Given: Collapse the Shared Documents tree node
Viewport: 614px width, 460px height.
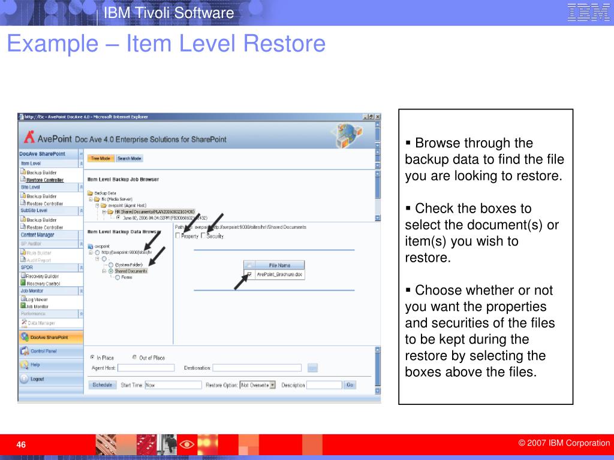Looking at the screenshot, I should point(104,271).
